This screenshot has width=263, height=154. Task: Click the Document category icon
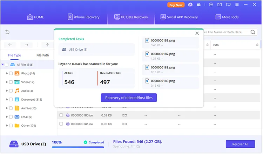tap(17, 100)
